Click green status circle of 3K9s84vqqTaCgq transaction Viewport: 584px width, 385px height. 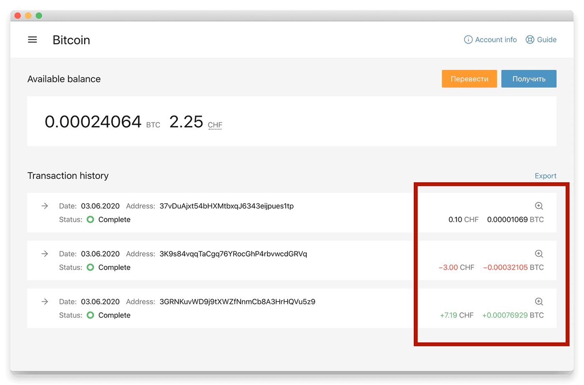pos(90,267)
